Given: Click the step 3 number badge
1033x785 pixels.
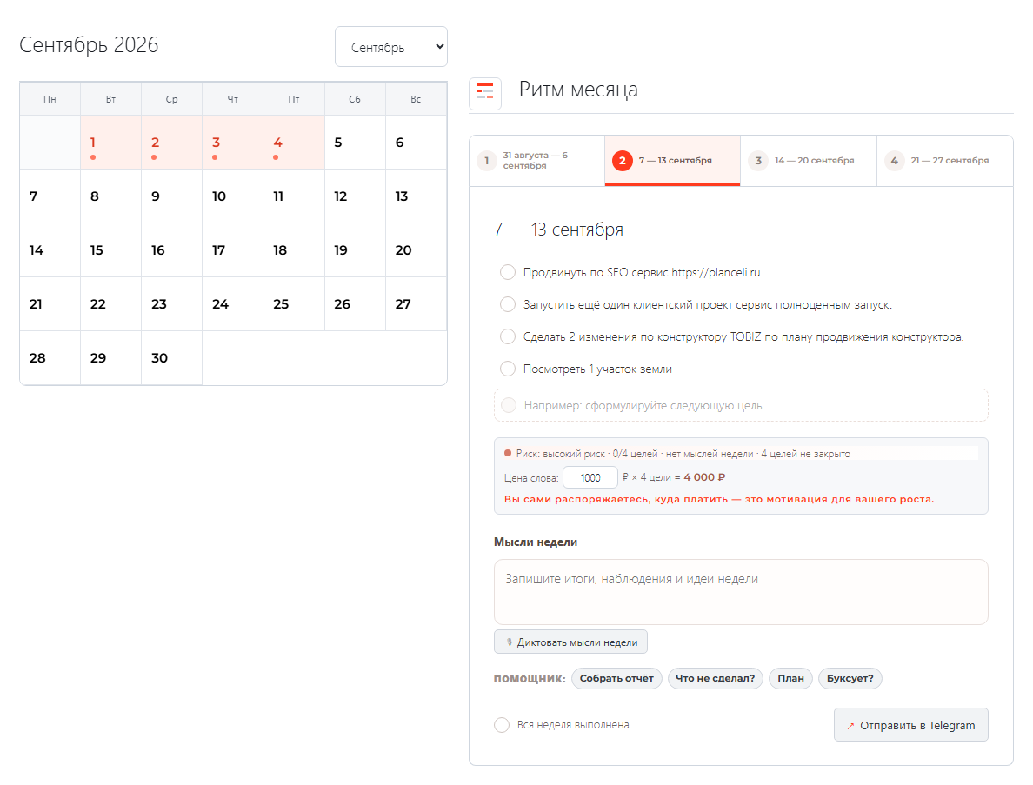Looking at the screenshot, I should tap(758, 161).
